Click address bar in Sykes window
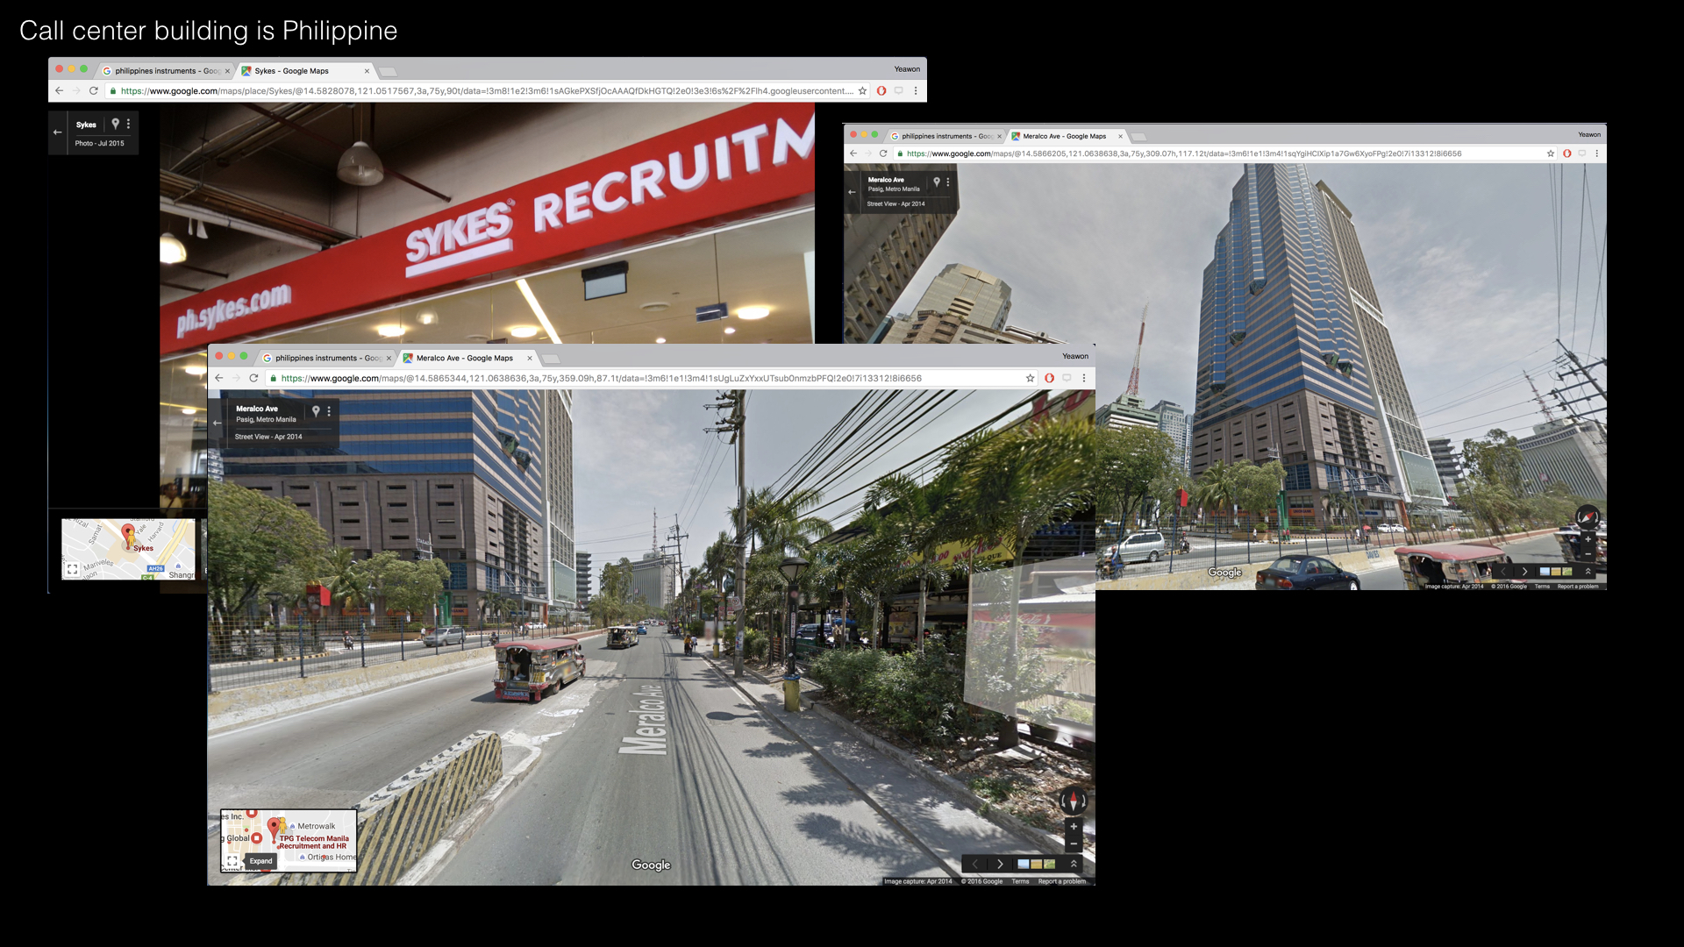Image resolution: width=1684 pixels, height=947 pixels. (x=487, y=91)
